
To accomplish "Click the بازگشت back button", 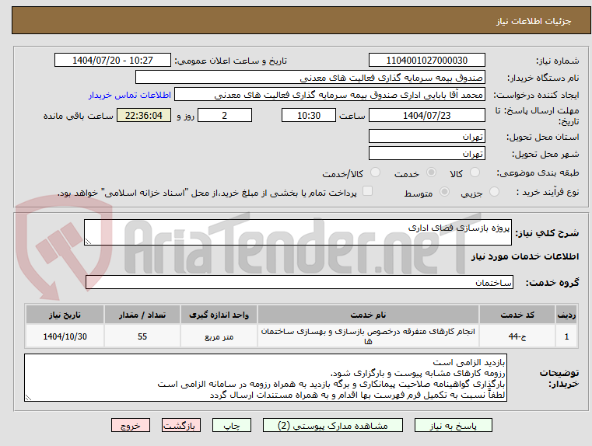I will (180, 425).
